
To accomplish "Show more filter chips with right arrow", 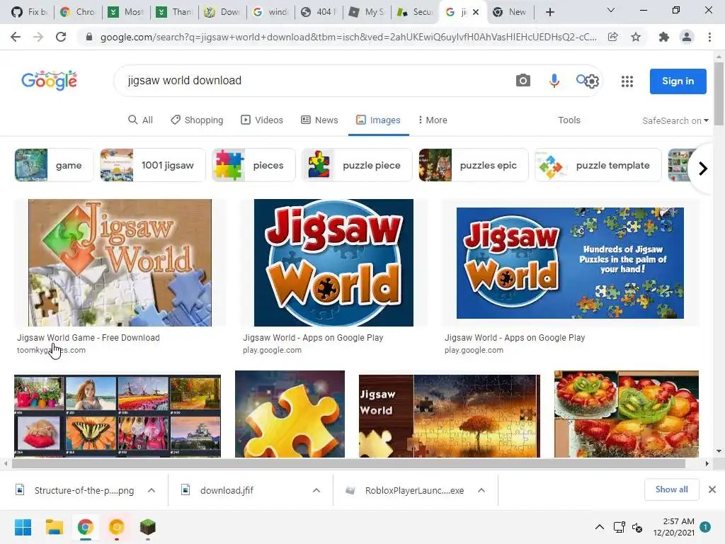I will click(x=703, y=169).
